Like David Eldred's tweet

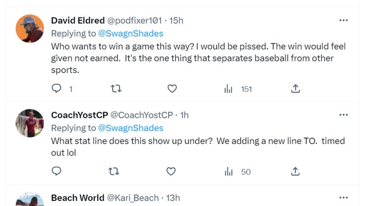click(172, 89)
